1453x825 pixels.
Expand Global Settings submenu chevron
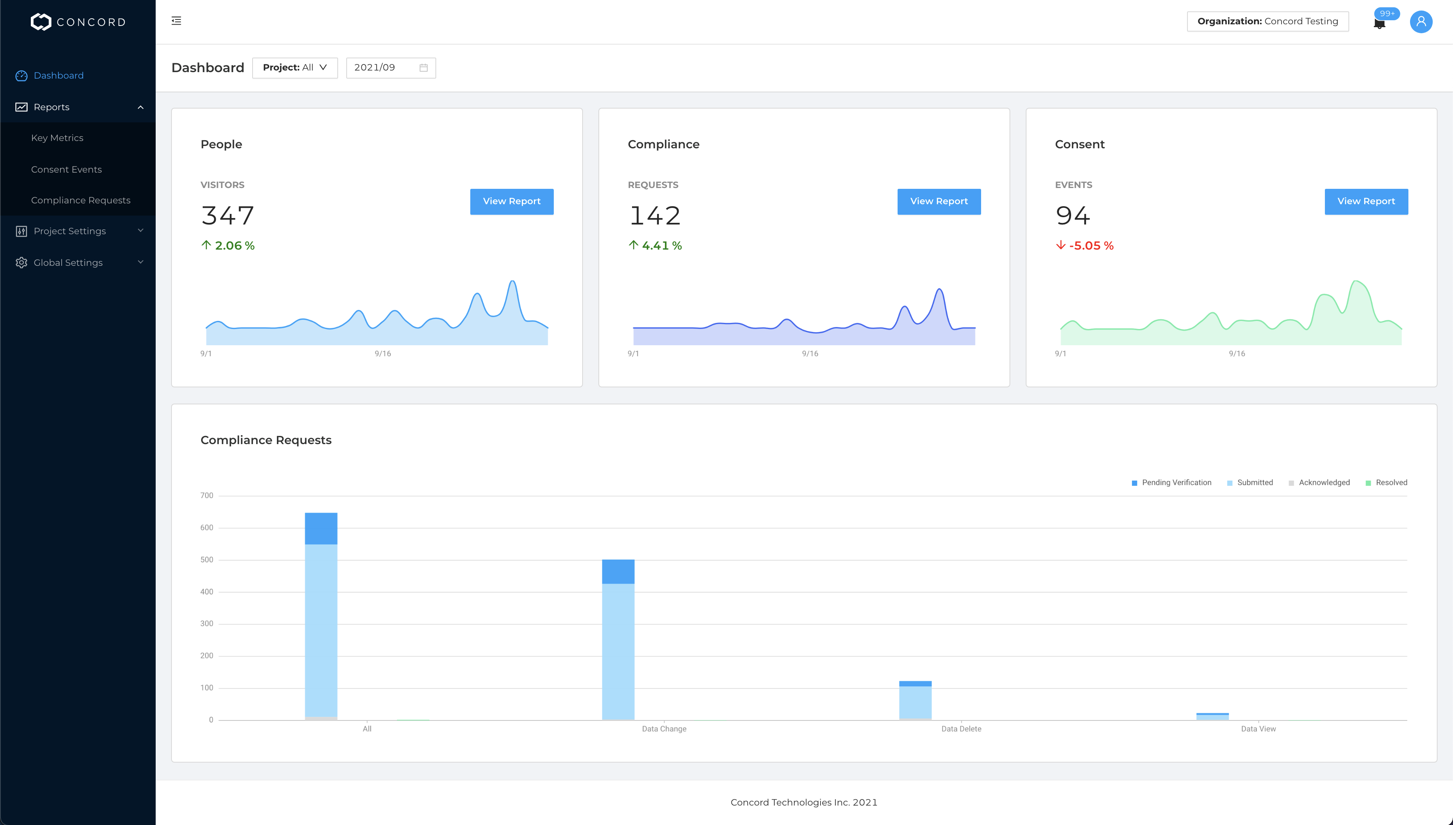click(x=141, y=262)
